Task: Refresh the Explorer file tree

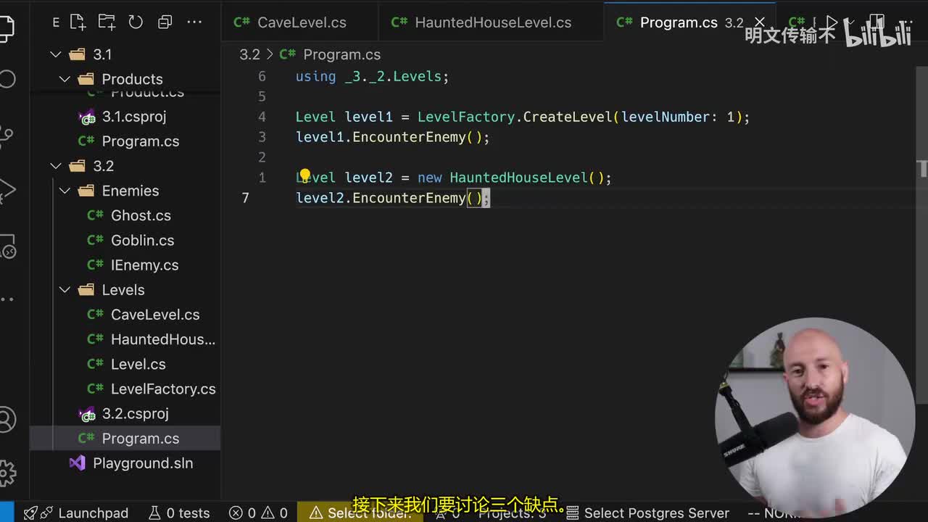Action: point(136,22)
